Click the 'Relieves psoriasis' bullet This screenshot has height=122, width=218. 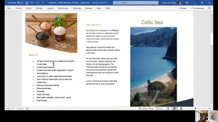click(44, 88)
